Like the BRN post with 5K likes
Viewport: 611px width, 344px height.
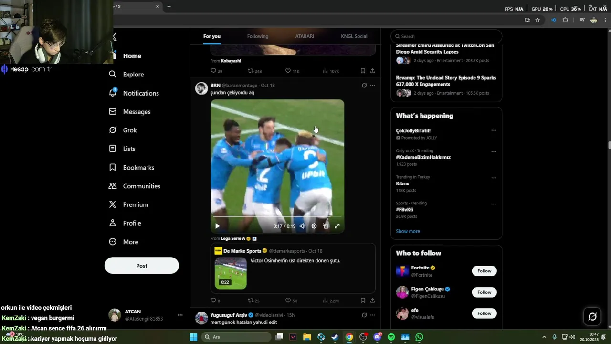(x=291, y=301)
